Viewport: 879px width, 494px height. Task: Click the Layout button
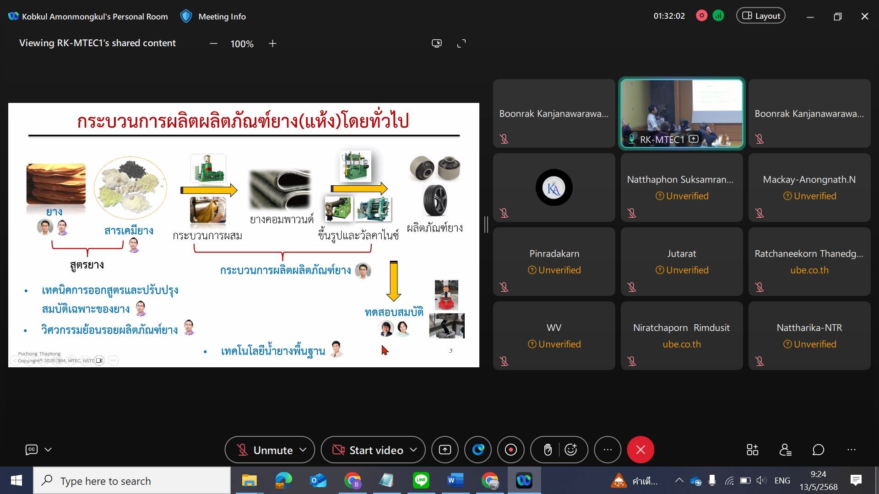click(760, 16)
